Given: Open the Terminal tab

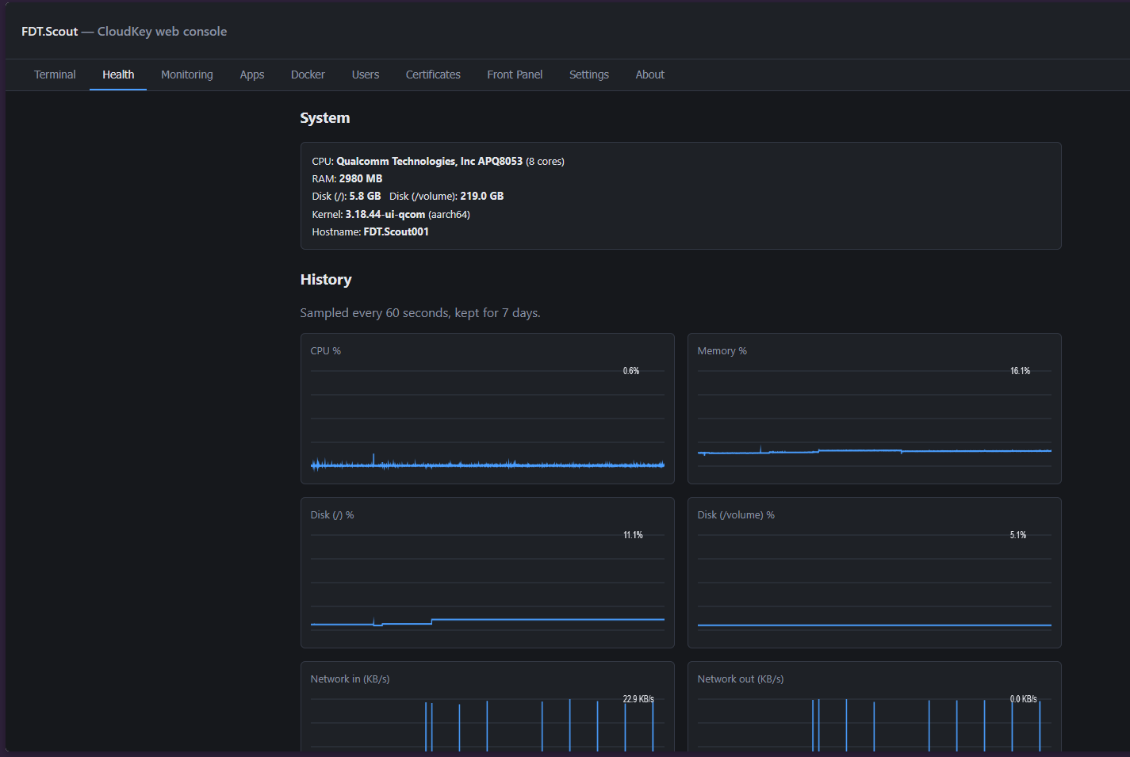Looking at the screenshot, I should click(x=55, y=75).
